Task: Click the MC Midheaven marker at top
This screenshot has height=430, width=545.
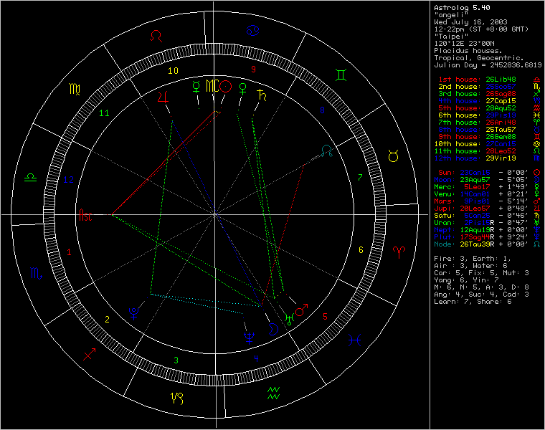Action: click(x=212, y=87)
